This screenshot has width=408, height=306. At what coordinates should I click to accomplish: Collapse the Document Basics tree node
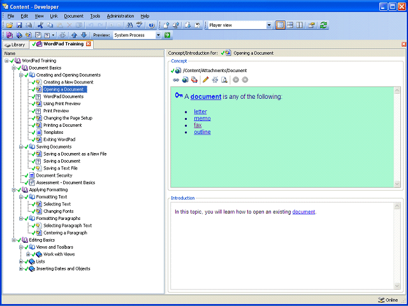pos(14,68)
